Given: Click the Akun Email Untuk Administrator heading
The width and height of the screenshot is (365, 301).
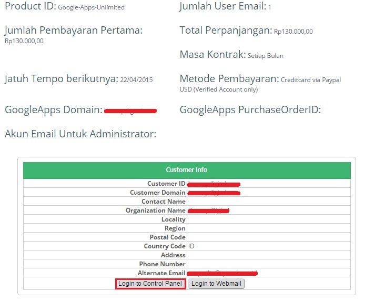Looking at the screenshot, I should coord(80,134).
